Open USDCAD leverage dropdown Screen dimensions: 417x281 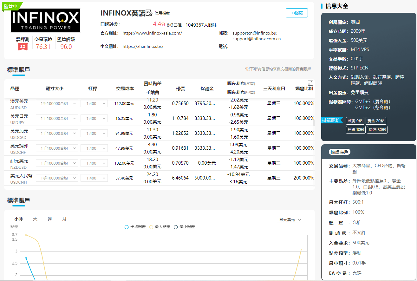click(94, 133)
